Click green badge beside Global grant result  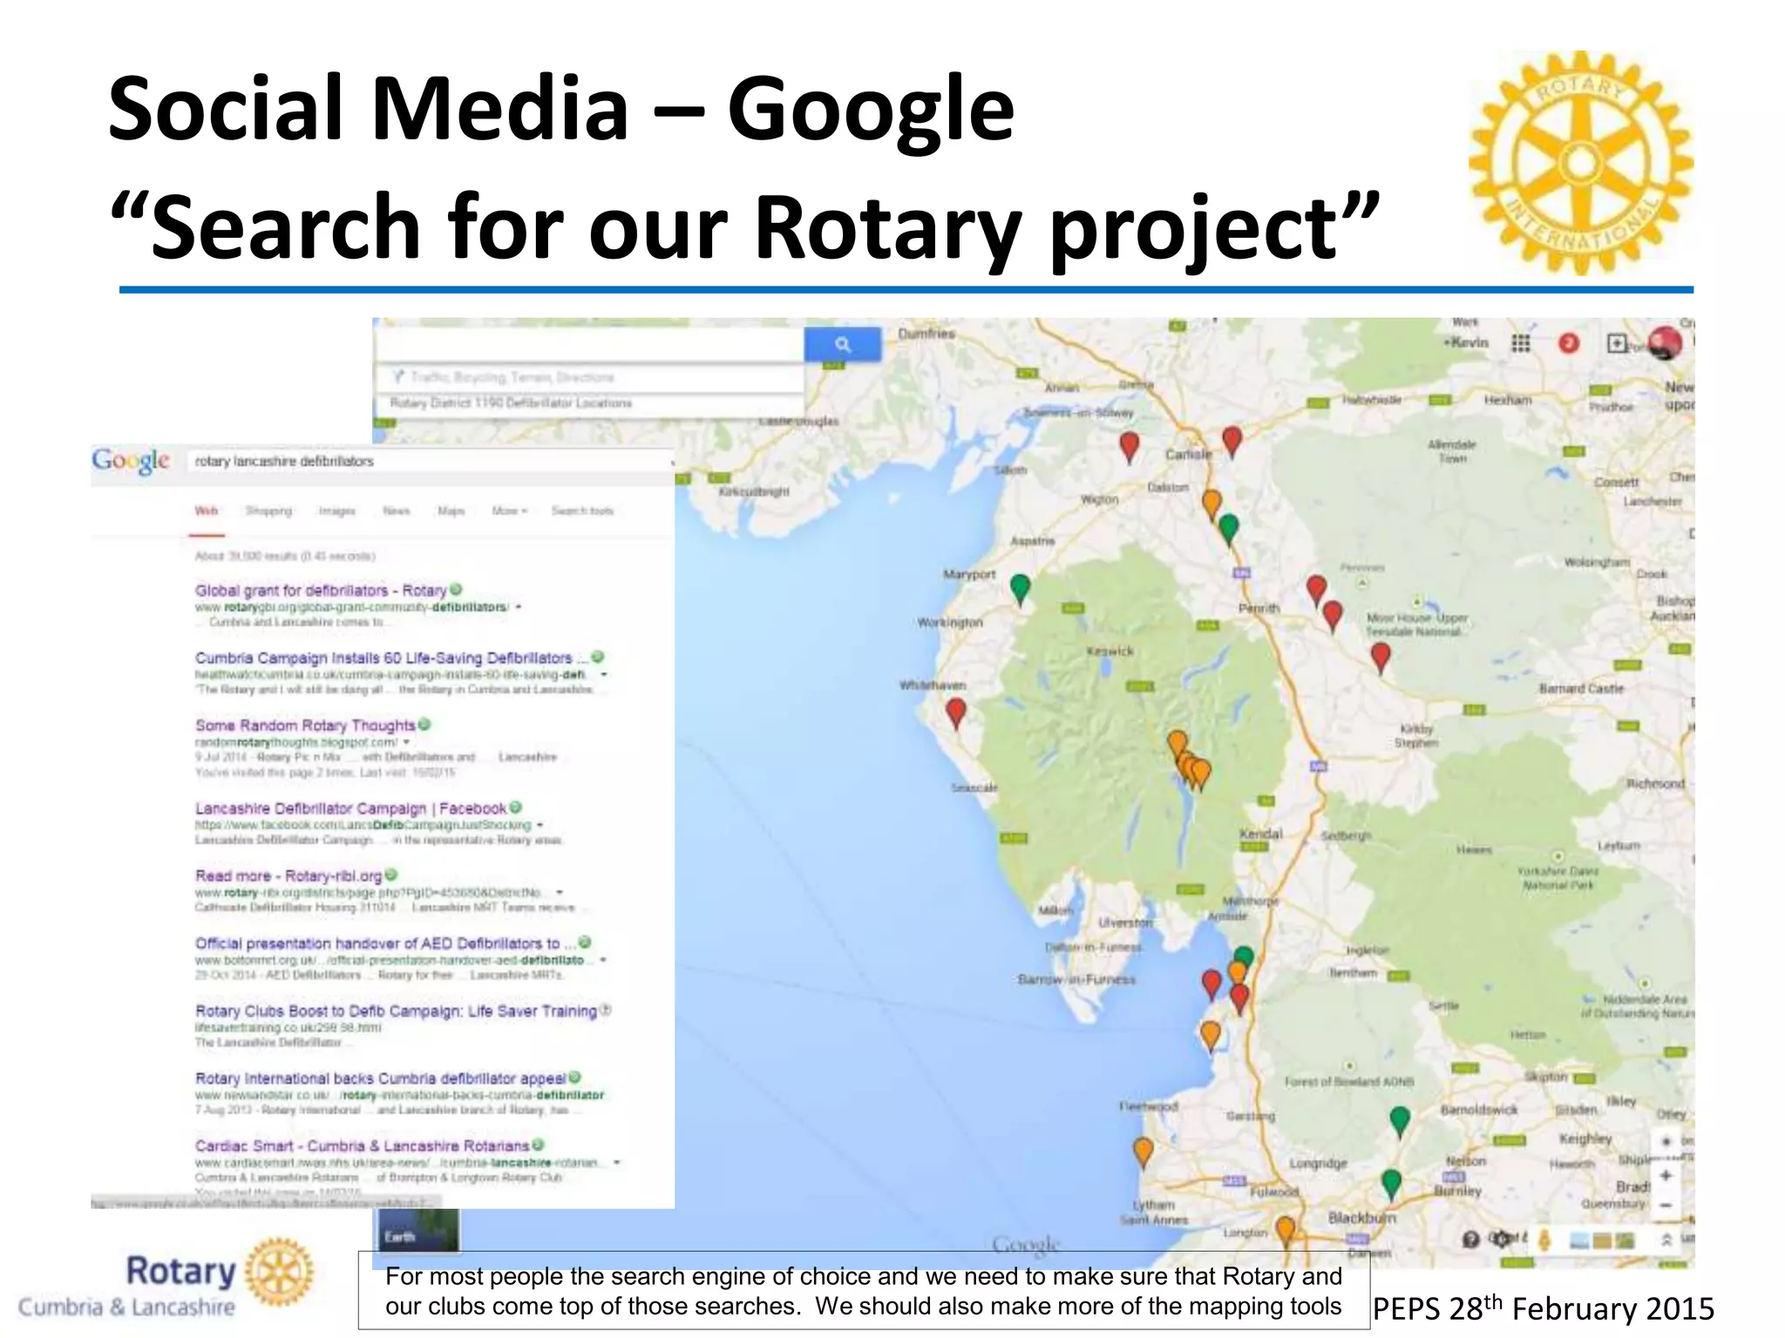point(456,590)
